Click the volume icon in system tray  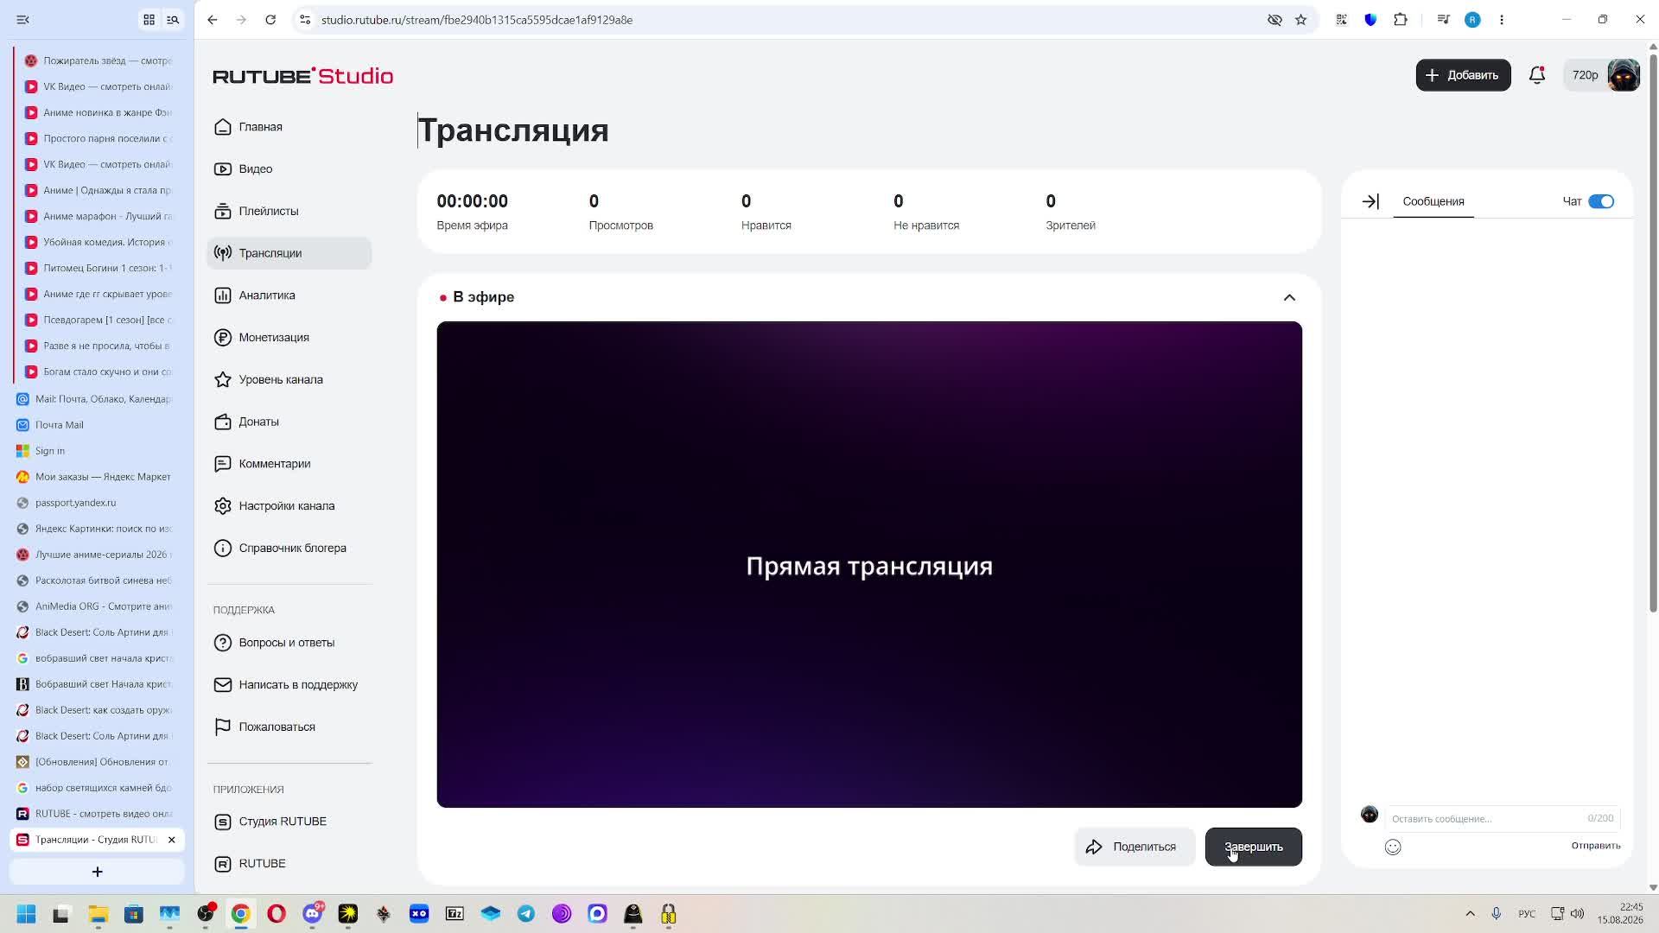click(x=1577, y=914)
